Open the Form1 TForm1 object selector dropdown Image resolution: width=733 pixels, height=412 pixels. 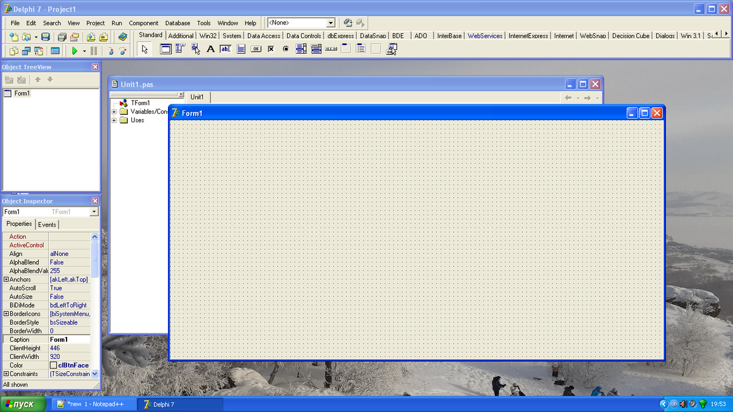pos(93,212)
